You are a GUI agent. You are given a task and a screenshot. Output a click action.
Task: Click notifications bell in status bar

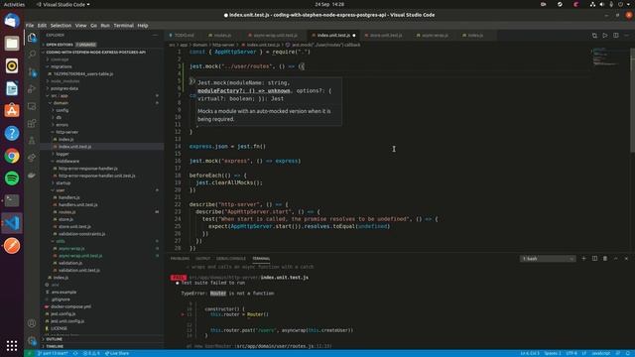click(628, 353)
